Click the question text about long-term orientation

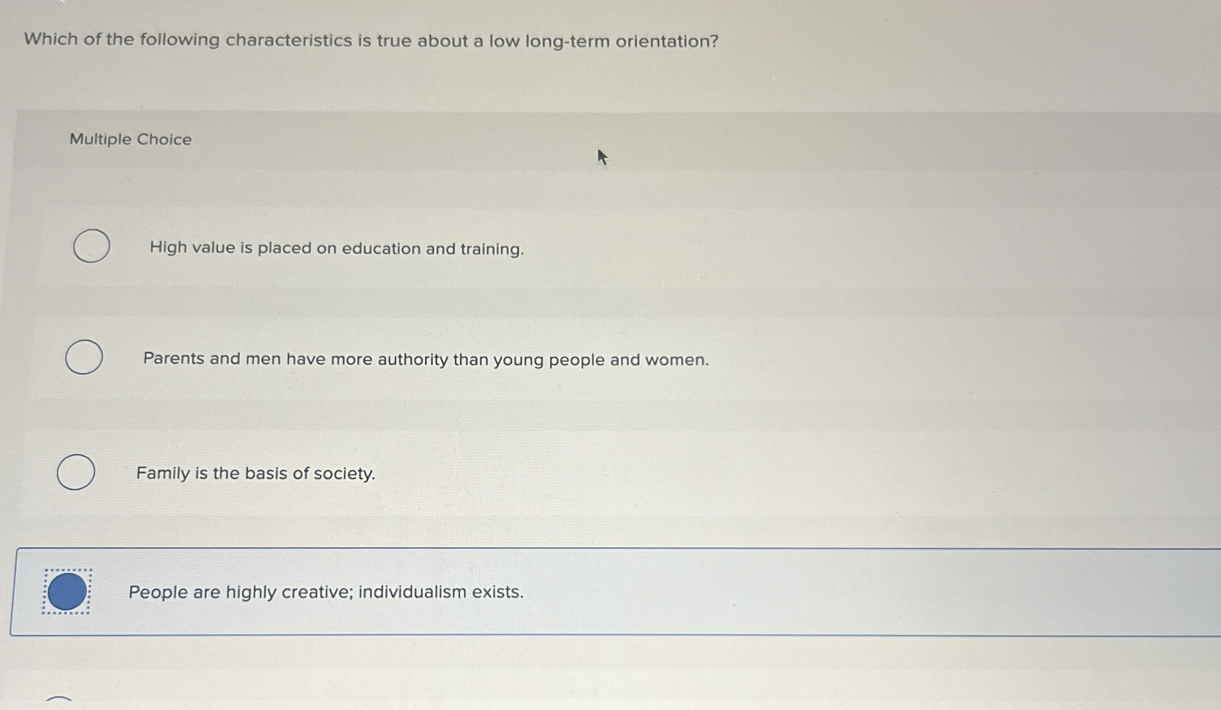click(370, 41)
